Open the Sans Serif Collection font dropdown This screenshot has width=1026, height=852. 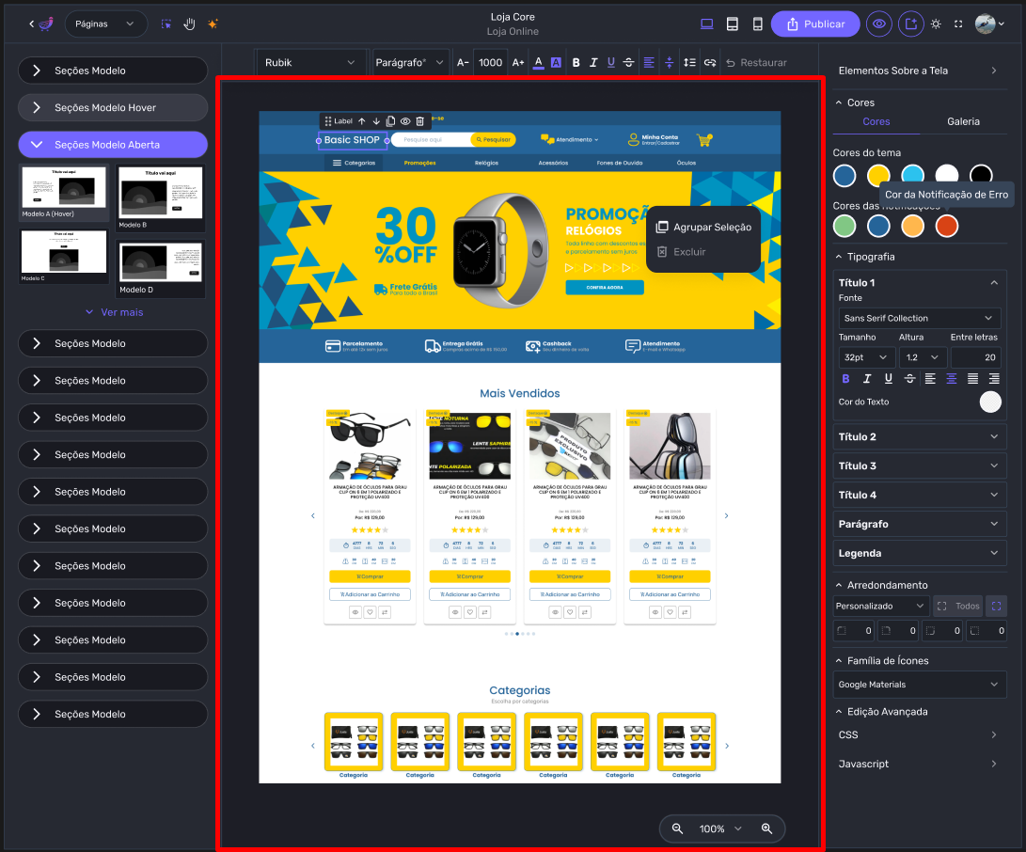919,318
